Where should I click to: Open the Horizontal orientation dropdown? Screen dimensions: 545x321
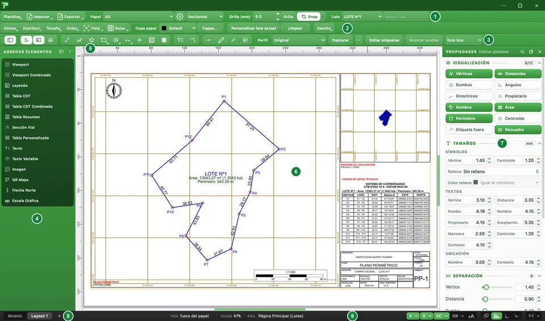[205, 16]
